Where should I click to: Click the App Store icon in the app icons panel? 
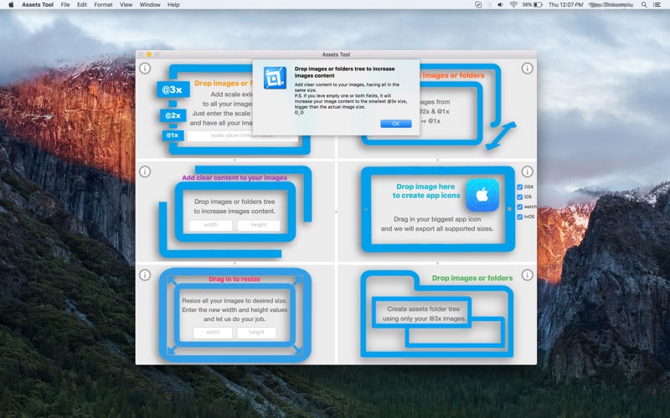pos(482,195)
